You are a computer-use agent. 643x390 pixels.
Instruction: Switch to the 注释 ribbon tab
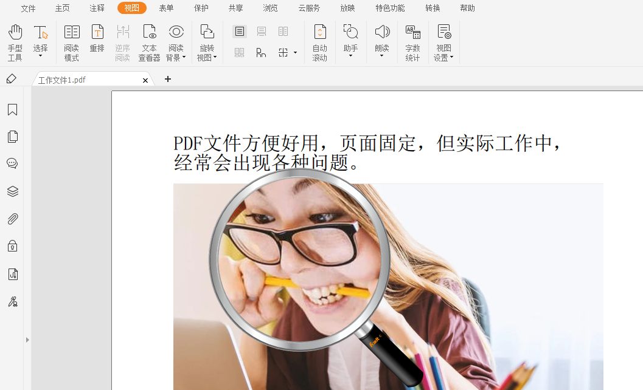coord(96,8)
